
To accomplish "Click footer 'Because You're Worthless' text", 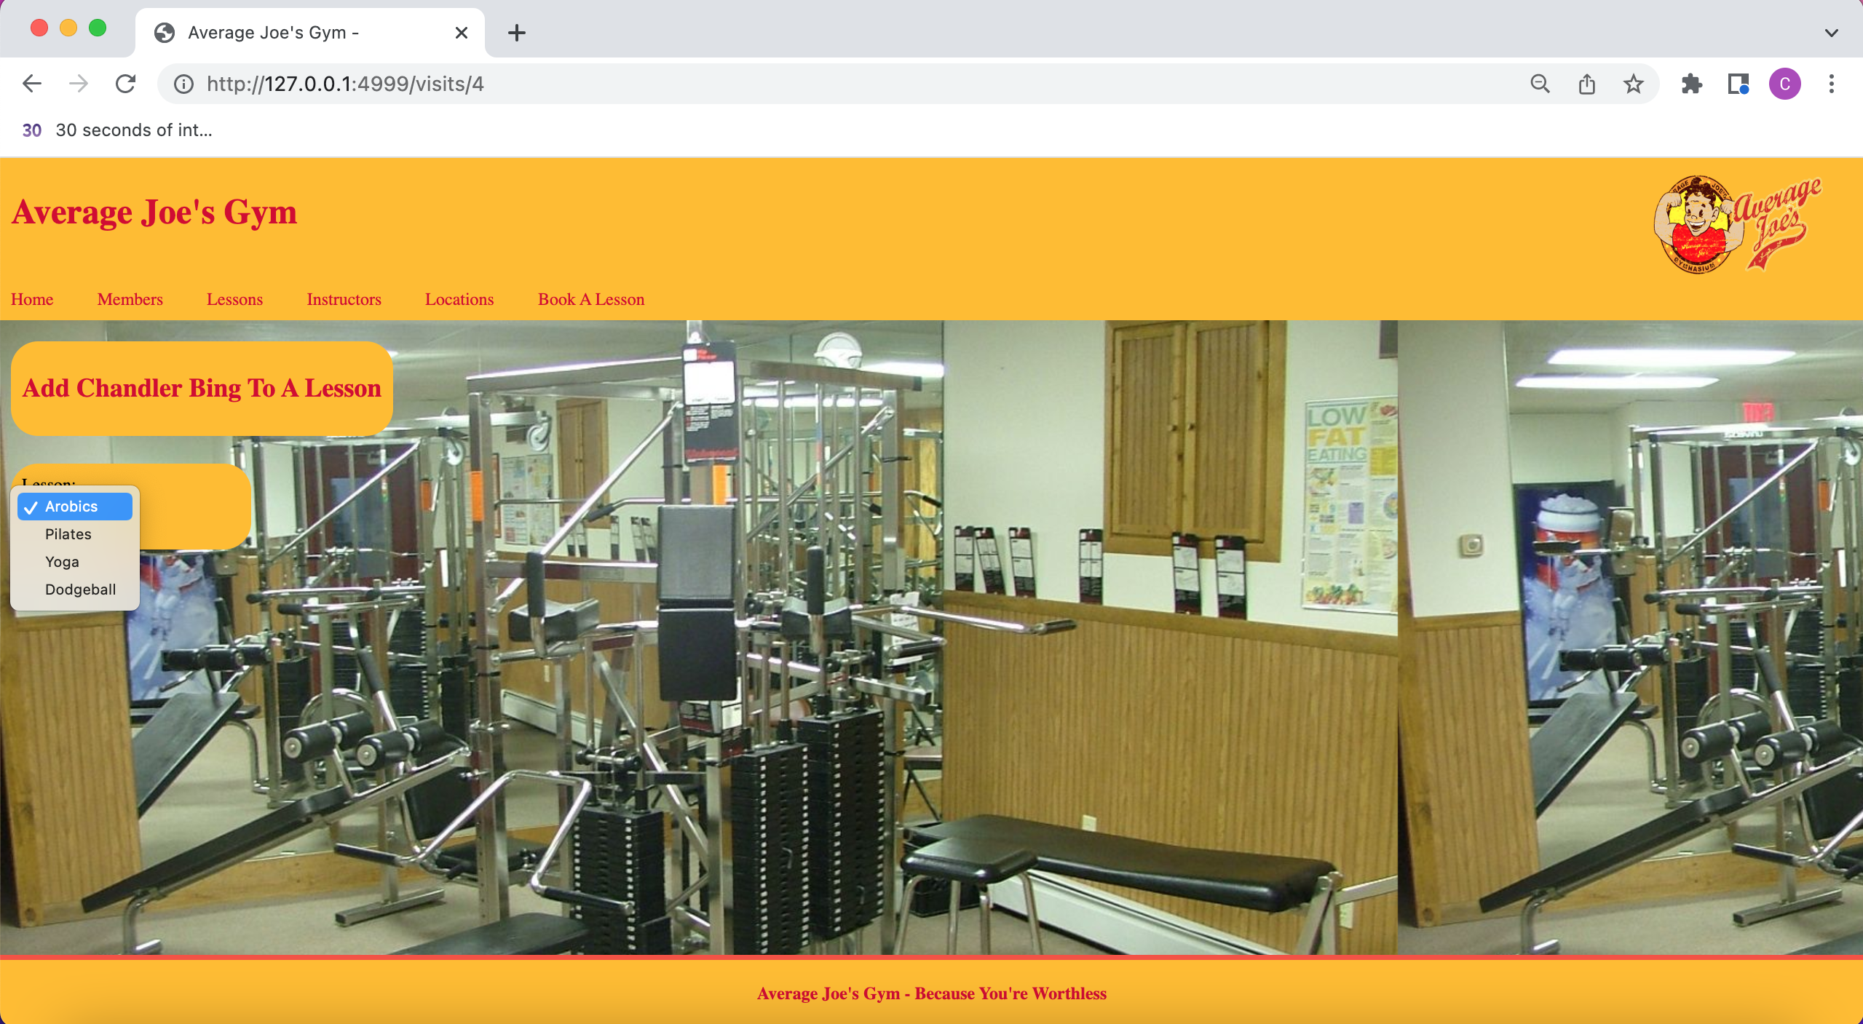I will (1010, 993).
